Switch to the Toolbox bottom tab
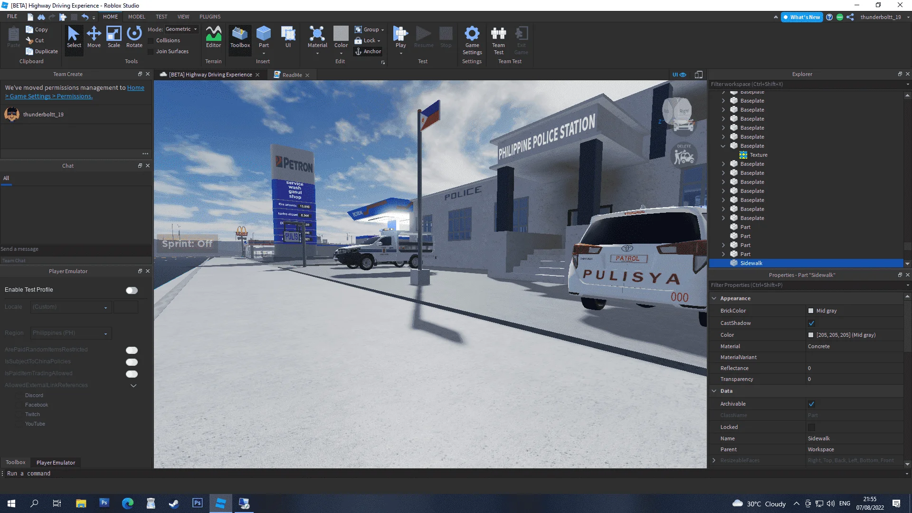This screenshot has width=912, height=513. (16, 463)
